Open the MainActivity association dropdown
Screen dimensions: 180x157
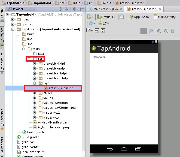(166, 17)
